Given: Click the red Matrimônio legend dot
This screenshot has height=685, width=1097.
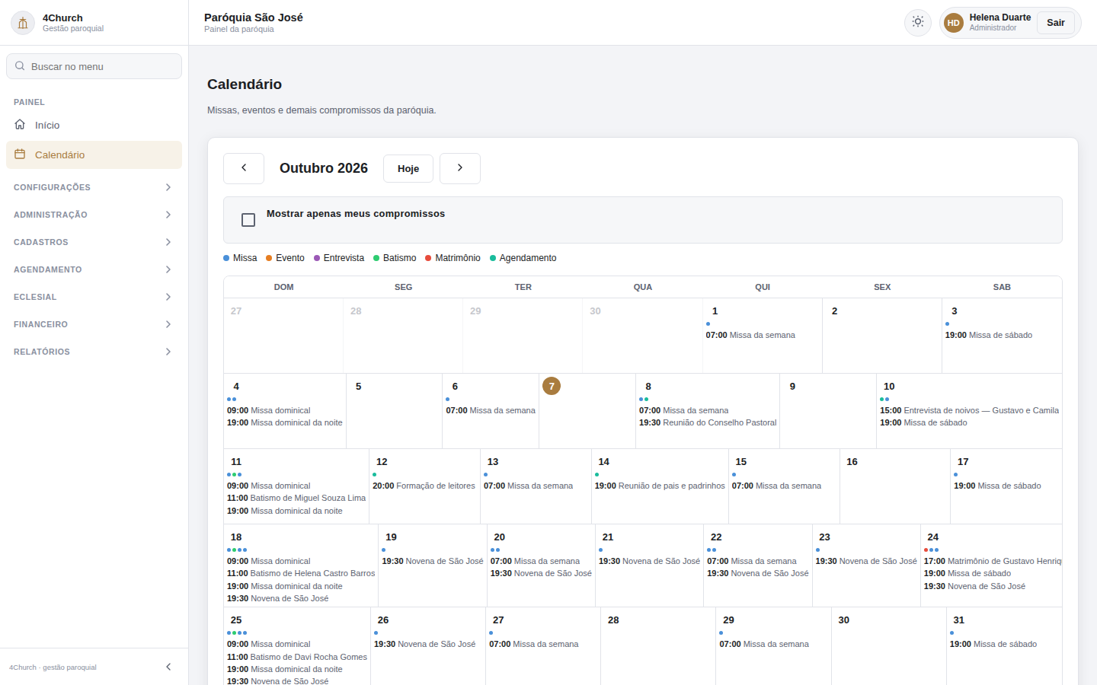Looking at the screenshot, I should 428,258.
